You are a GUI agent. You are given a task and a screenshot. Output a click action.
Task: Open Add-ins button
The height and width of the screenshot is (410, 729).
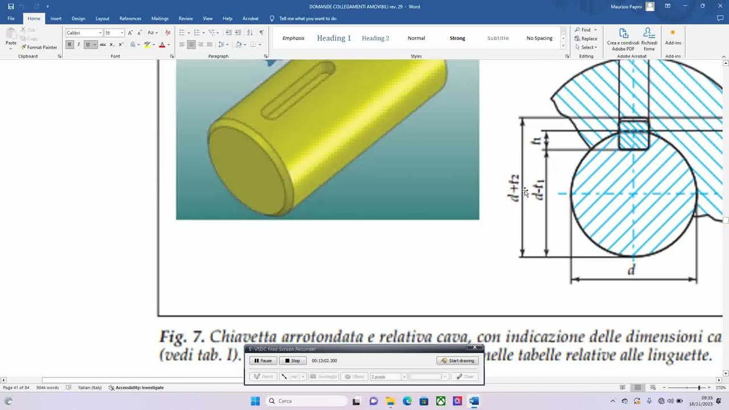click(x=673, y=37)
